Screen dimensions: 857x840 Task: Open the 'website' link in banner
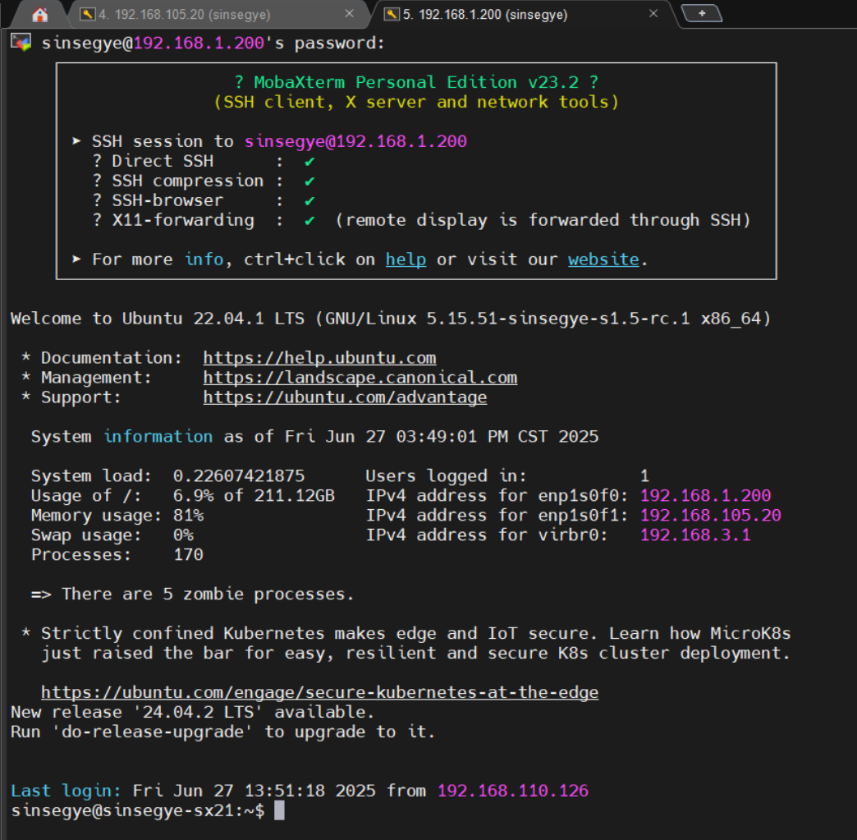pos(603,259)
